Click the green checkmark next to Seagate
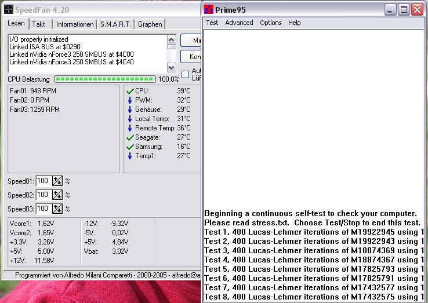 coord(130,137)
